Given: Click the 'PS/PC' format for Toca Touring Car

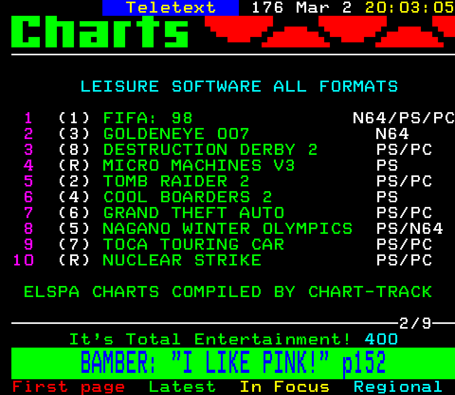Looking at the screenshot, I should coord(404,244).
